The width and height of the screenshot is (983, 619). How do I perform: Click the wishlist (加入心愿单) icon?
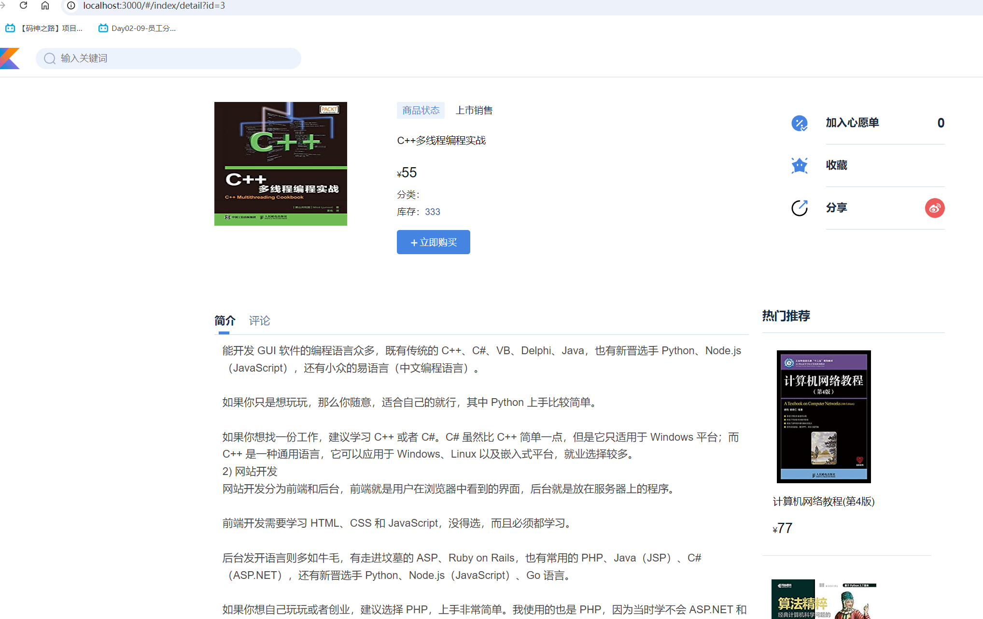[x=799, y=123]
